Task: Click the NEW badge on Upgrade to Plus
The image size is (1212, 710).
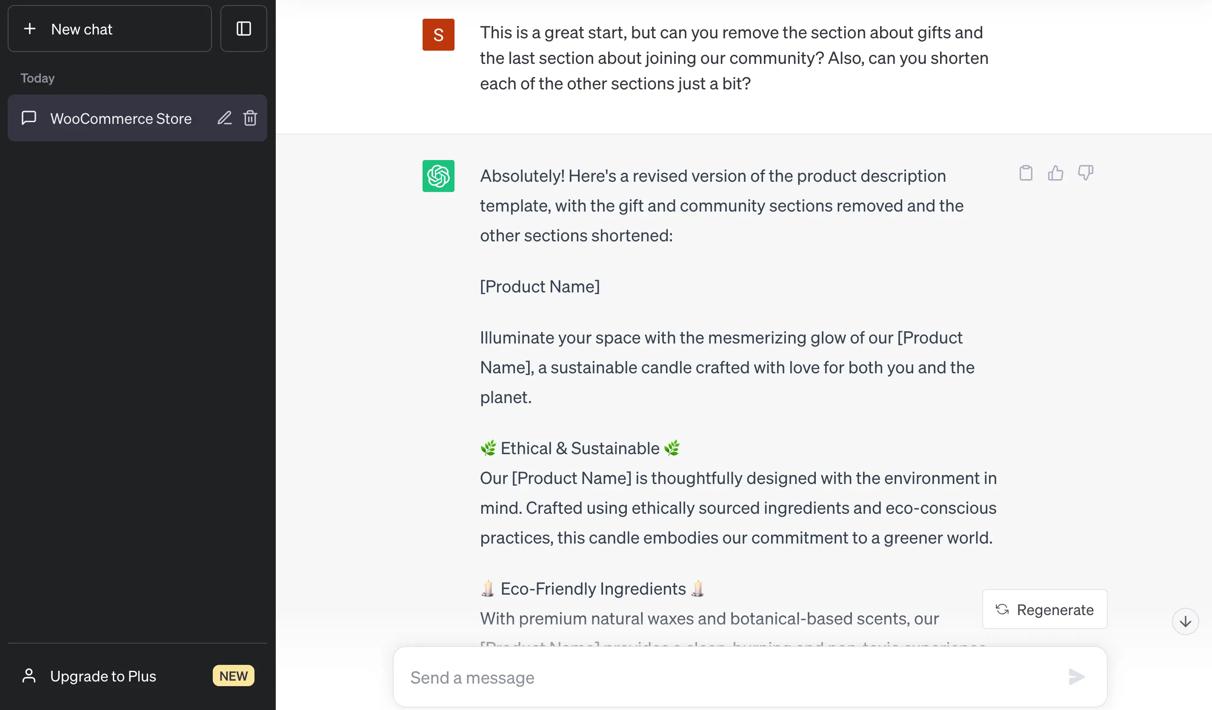Action: click(233, 676)
